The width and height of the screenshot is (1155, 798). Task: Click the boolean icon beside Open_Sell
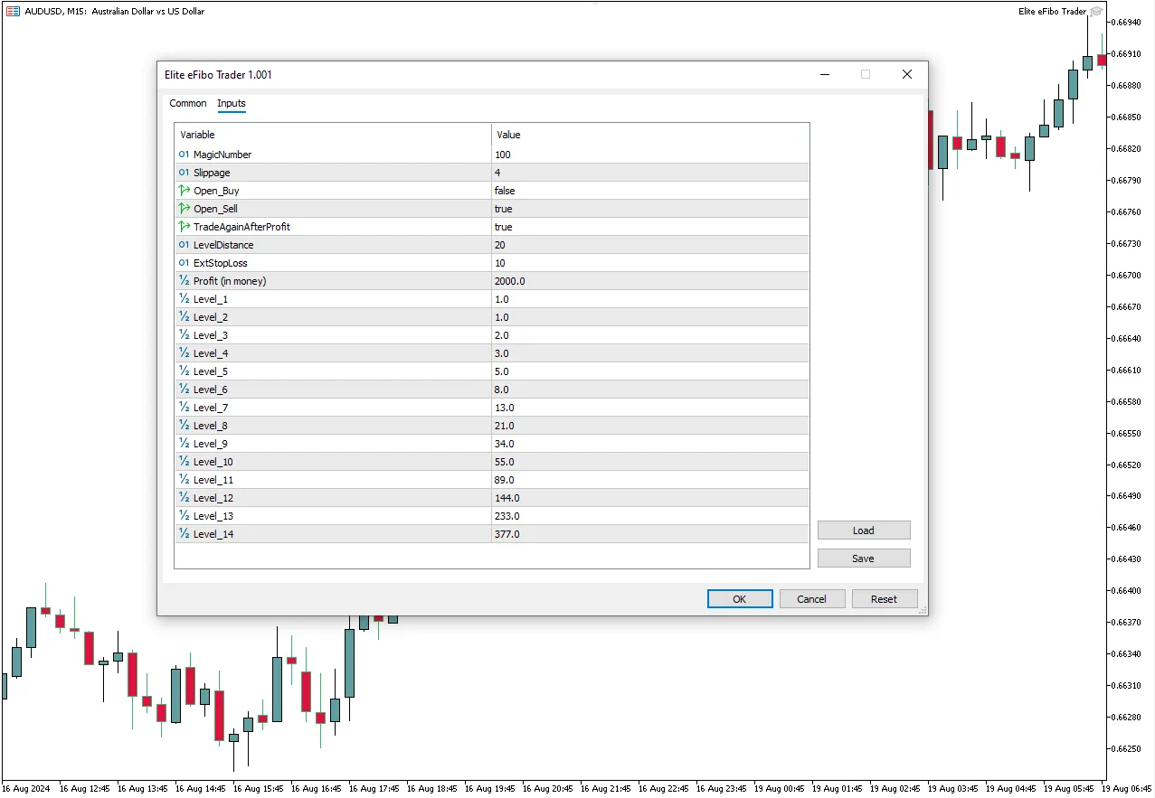pos(185,209)
